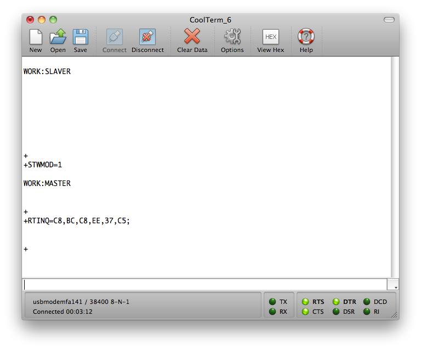421x350 pixels.
Task: Select the WORK:MASTER output line
Action: tap(47, 183)
